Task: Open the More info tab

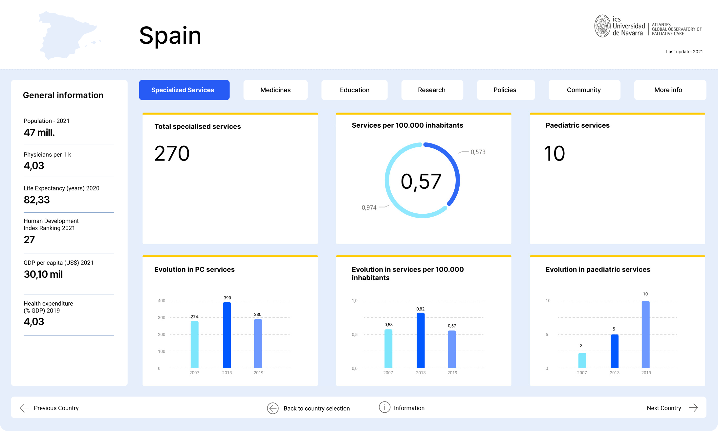Action: coord(668,90)
